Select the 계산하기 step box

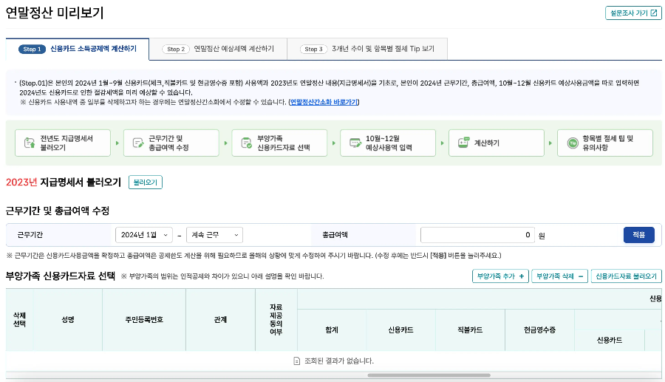[x=497, y=143]
